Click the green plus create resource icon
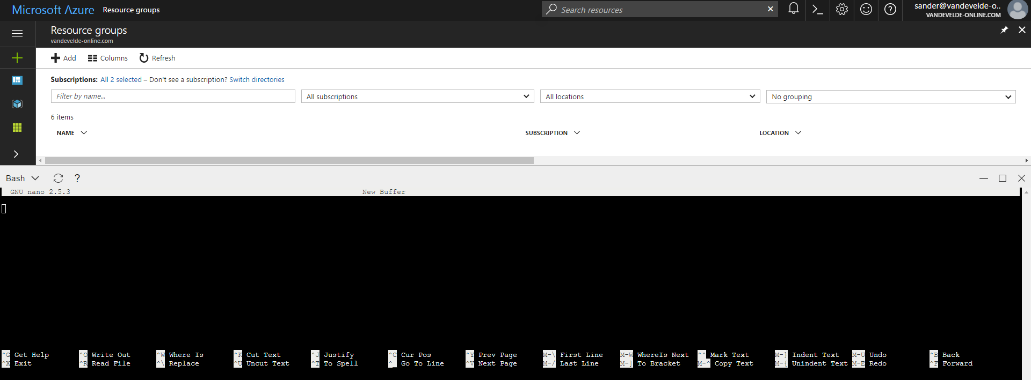This screenshot has height=380, width=1031. pos(17,58)
